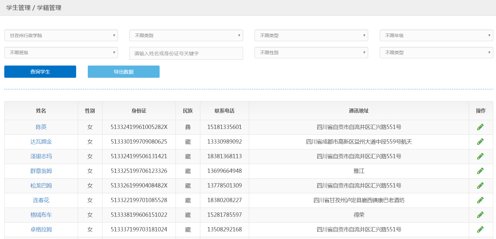Image resolution: width=496 pixels, height=239 pixels.
Task: Open the 甘孜州行政学院 school dropdown
Action: (x=61, y=35)
